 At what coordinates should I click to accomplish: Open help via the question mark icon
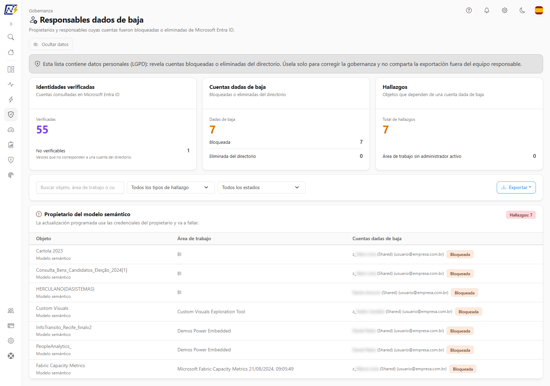click(x=469, y=10)
